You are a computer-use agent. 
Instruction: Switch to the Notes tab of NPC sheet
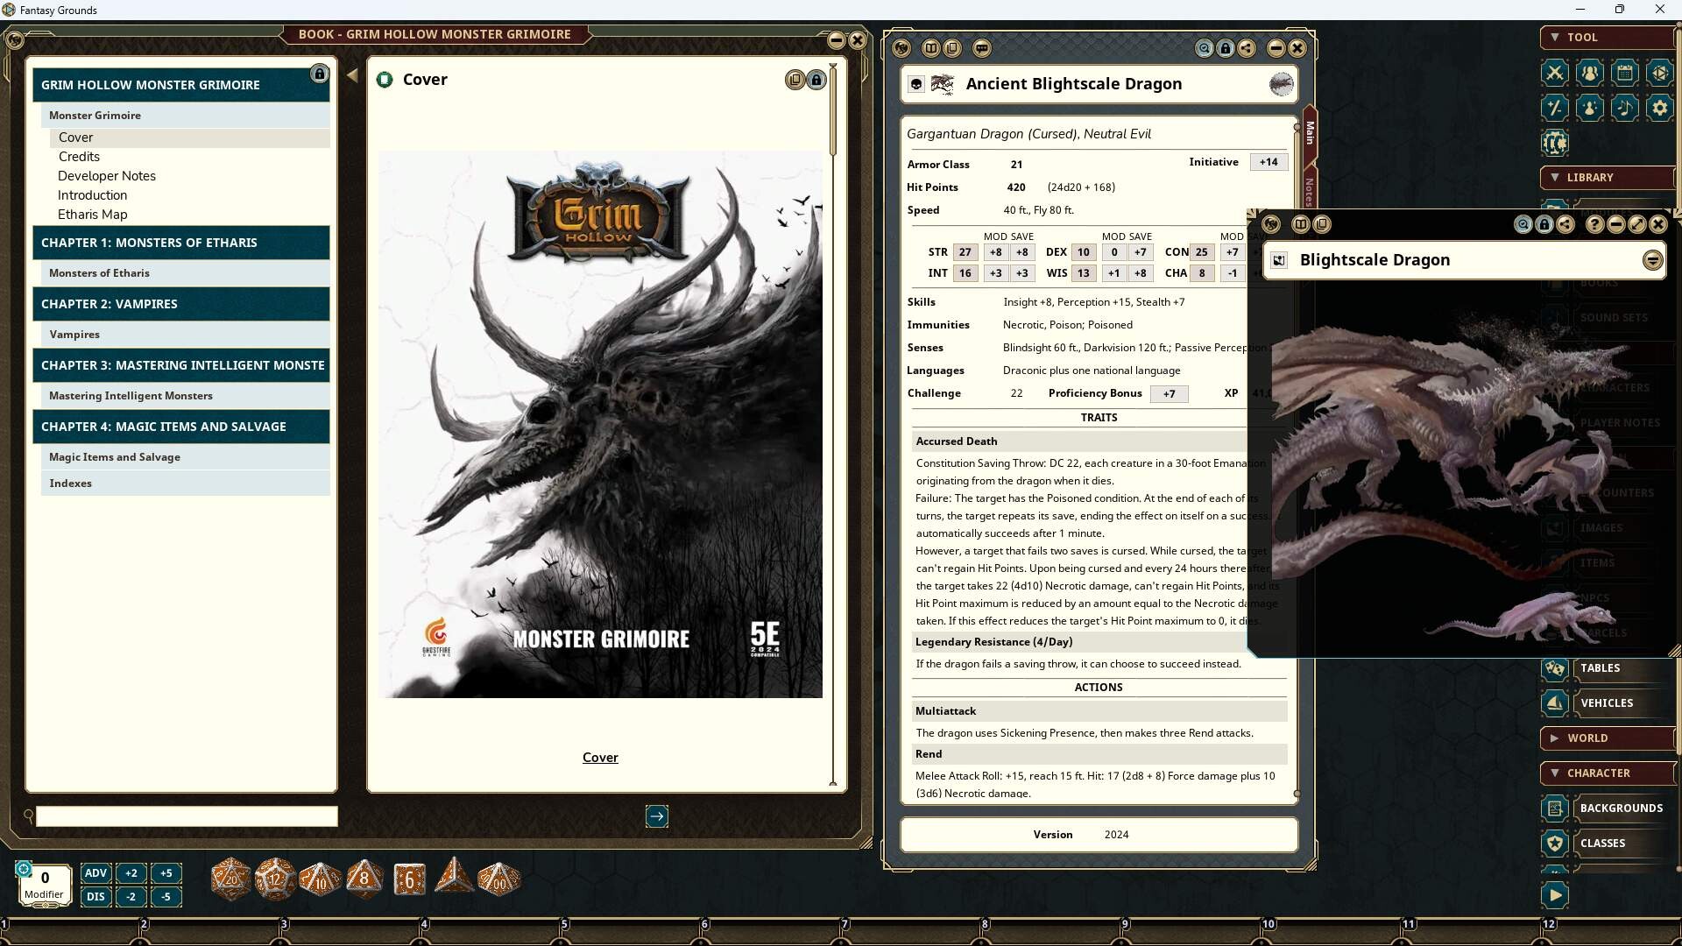(x=1310, y=191)
